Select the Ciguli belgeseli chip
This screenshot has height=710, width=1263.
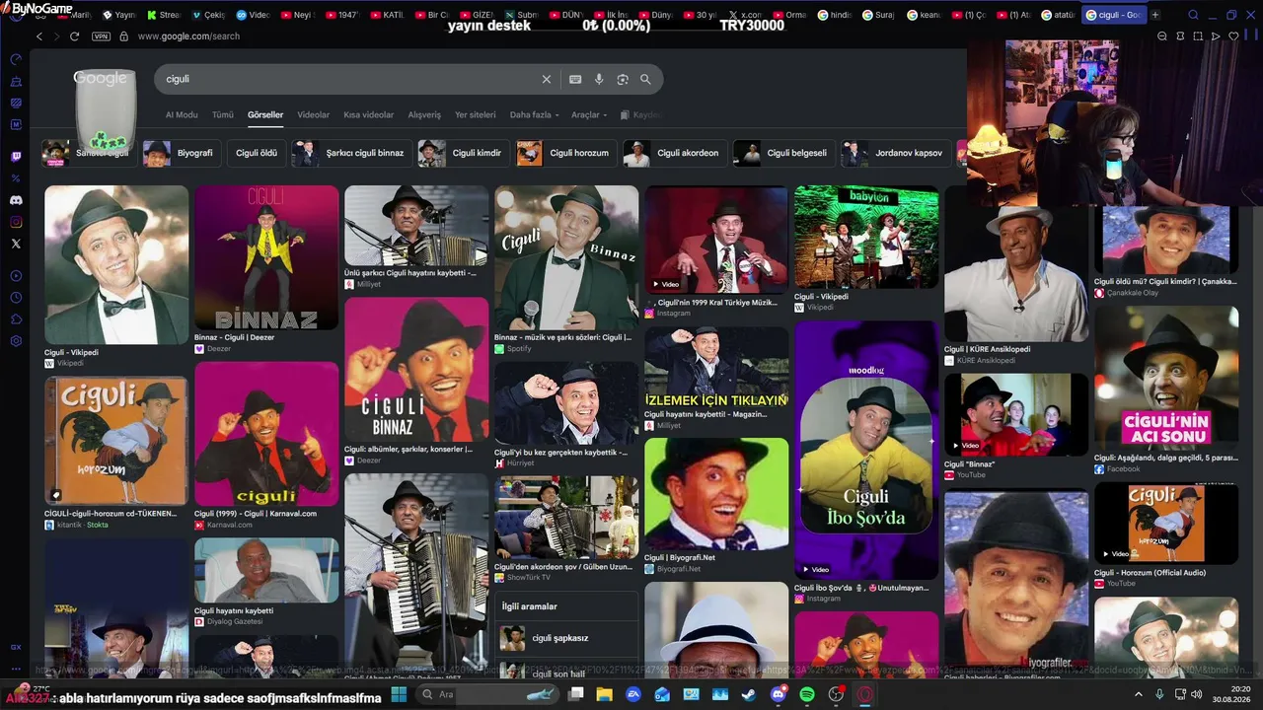coord(784,153)
